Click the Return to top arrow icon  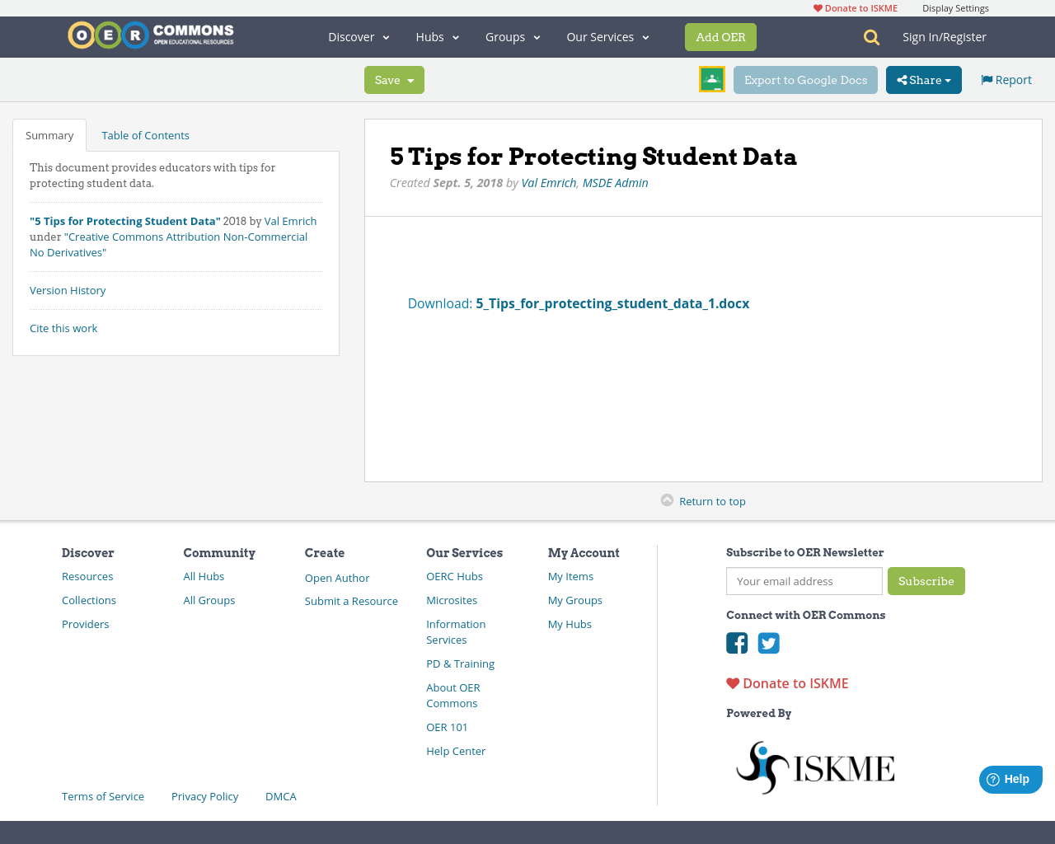click(668, 499)
